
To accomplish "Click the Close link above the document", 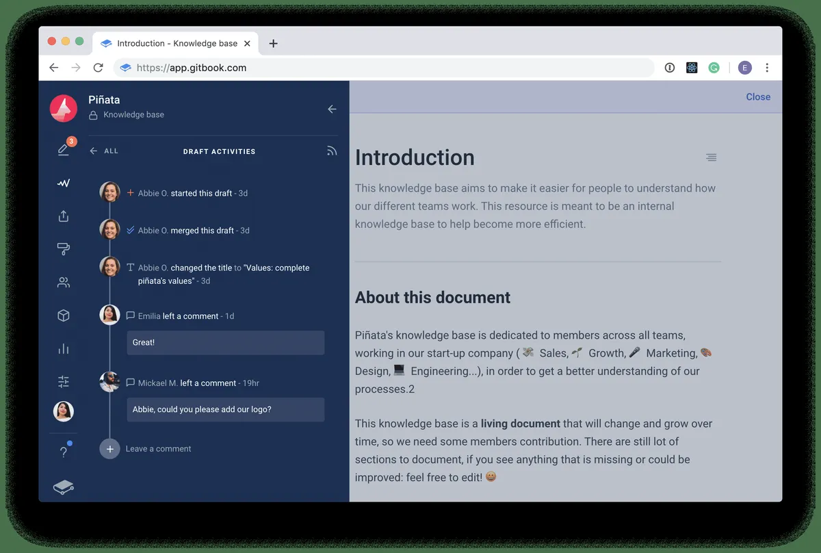I will click(x=758, y=97).
